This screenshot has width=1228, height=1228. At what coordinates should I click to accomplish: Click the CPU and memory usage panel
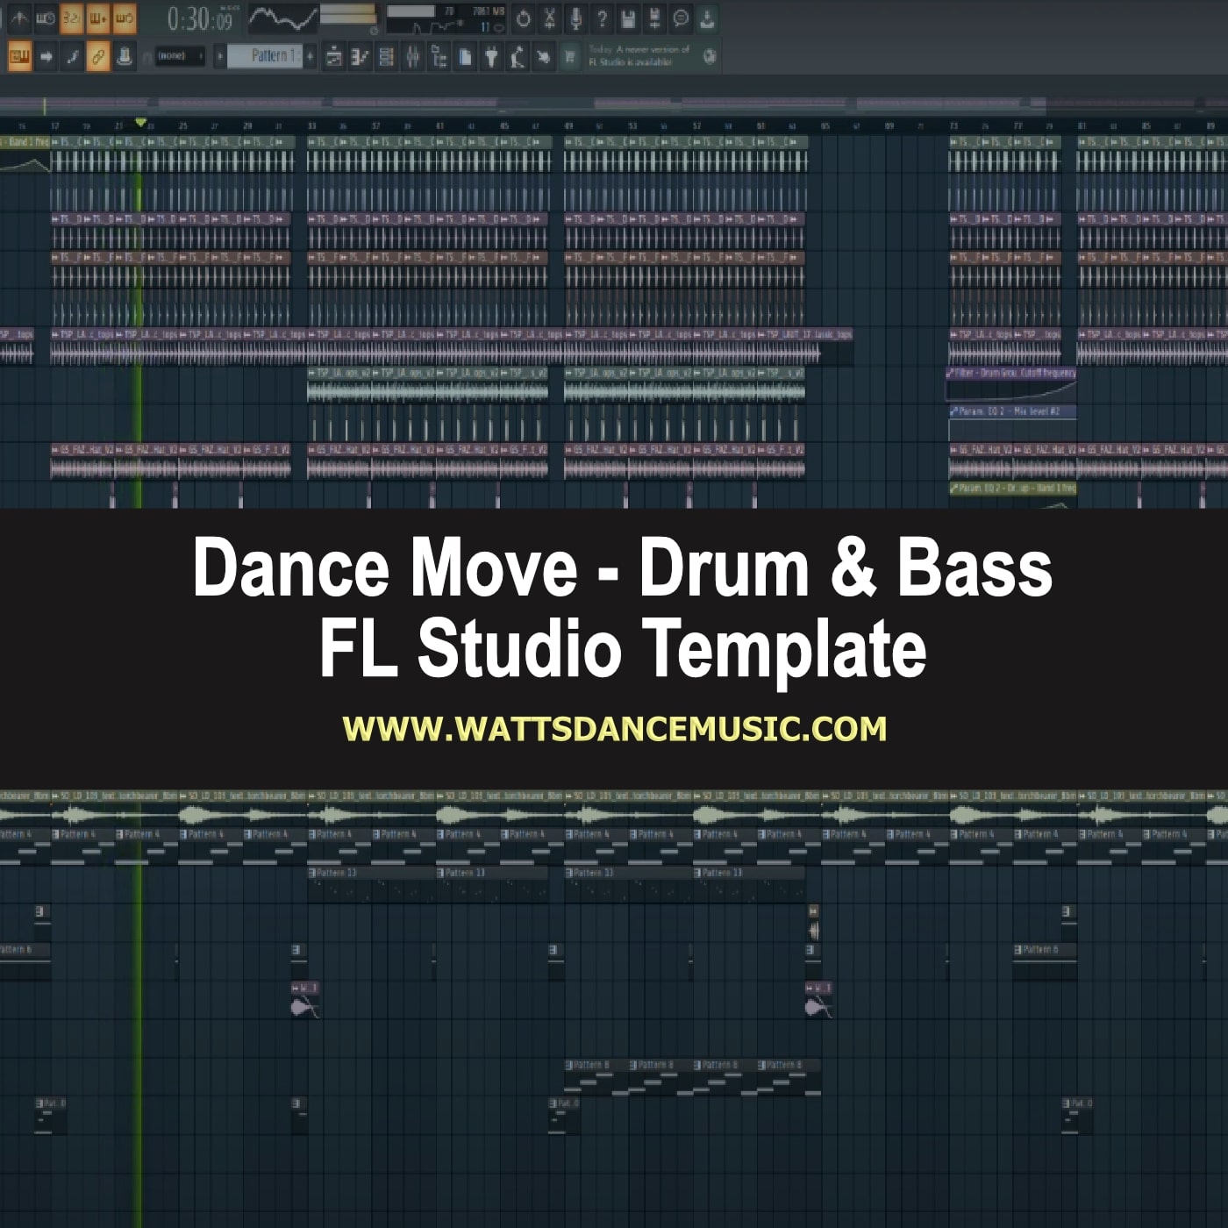pyautogui.click(x=446, y=18)
